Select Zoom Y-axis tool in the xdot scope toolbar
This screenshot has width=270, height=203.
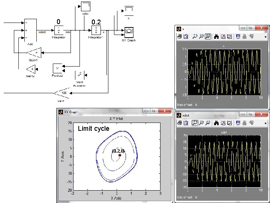[x=208, y=123]
